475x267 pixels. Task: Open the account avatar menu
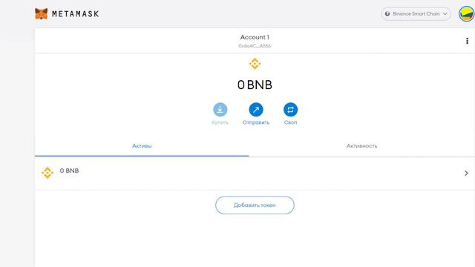click(x=467, y=14)
